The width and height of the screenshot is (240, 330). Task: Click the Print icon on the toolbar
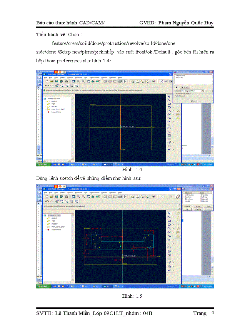[x=66, y=81]
